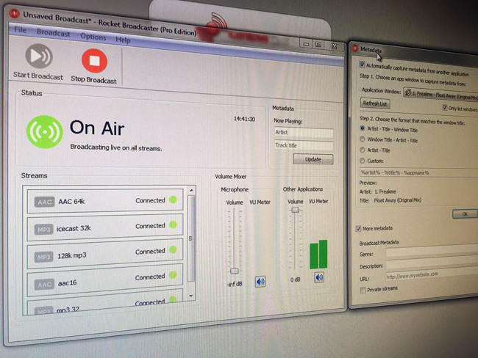Open the Application Window dropdown

coord(440,95)
